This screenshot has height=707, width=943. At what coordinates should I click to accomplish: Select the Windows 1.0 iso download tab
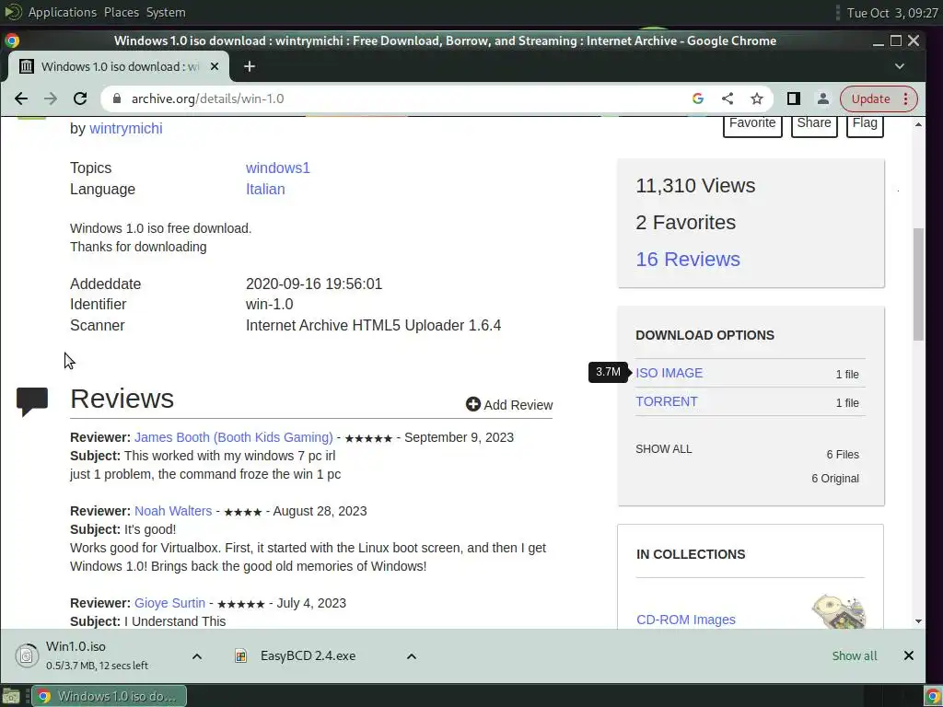tap(119, 66)
